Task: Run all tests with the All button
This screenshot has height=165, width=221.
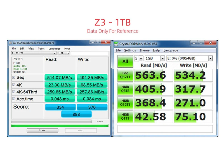Action: (125, 61)
